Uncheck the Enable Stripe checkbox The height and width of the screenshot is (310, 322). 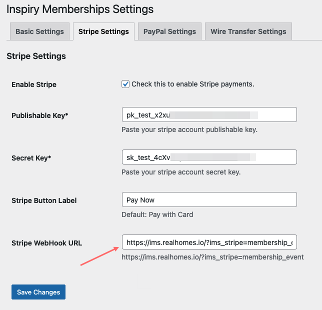[x=125, y=84]
